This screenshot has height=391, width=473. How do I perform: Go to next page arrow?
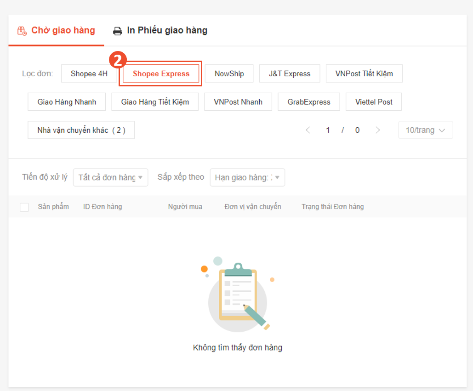point(378,130)
